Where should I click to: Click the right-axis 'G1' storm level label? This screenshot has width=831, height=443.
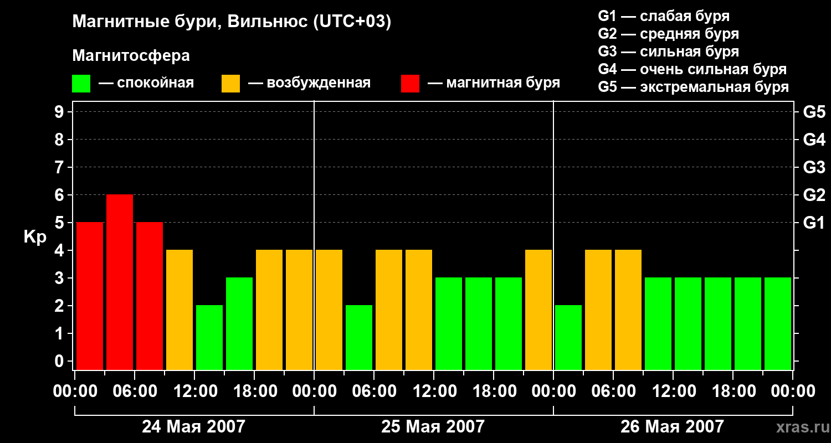(x=814, y=223)
